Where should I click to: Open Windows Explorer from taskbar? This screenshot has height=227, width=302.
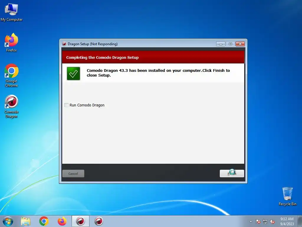tap(26, 221)
